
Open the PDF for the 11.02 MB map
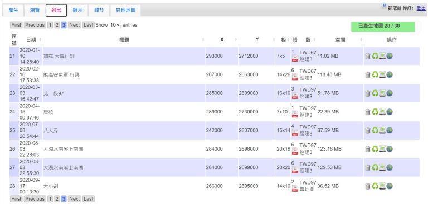pos(295,58)
